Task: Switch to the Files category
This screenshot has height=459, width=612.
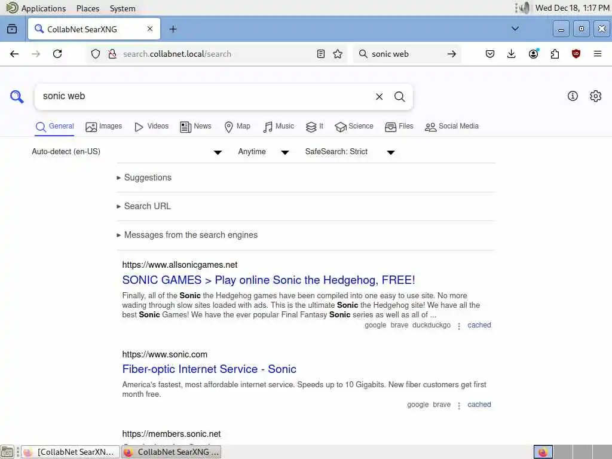Action: (x=399, y=127)
